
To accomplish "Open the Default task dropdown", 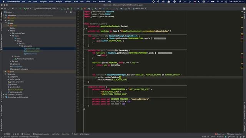I will (x=139, y=8).
